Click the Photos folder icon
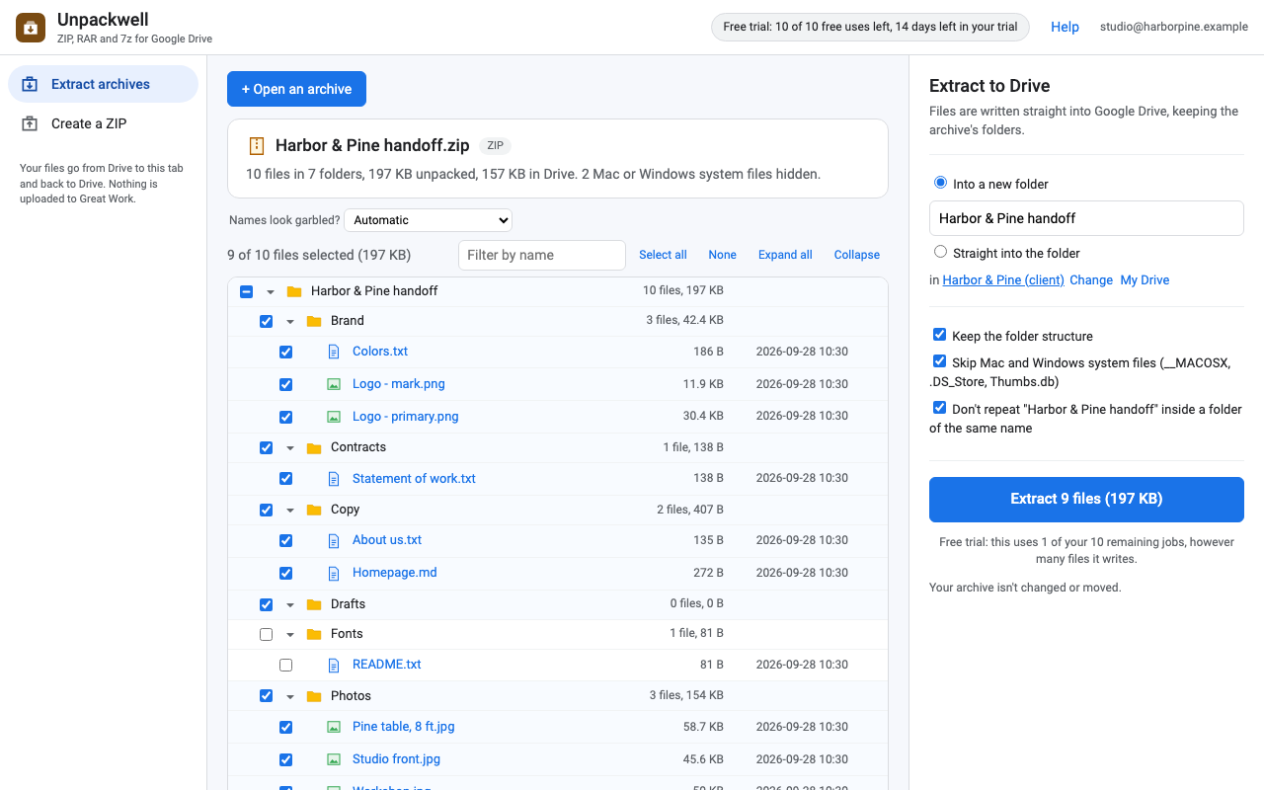 coord(314,696)
